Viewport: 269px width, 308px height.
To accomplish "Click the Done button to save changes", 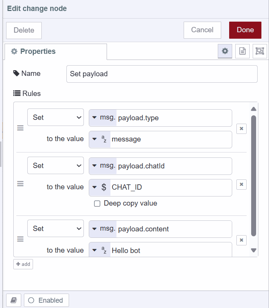I will click(245, 30).
